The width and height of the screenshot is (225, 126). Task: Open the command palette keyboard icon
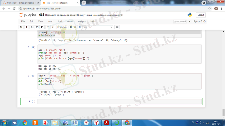point(117,27)
